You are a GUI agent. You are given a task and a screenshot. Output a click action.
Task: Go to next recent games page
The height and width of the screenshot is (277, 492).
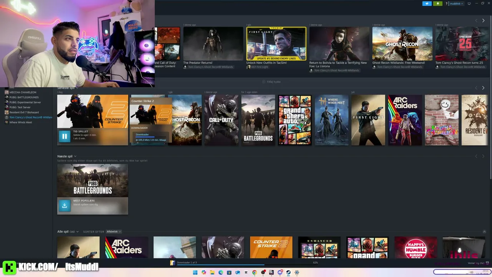click(x=483, y=88)
